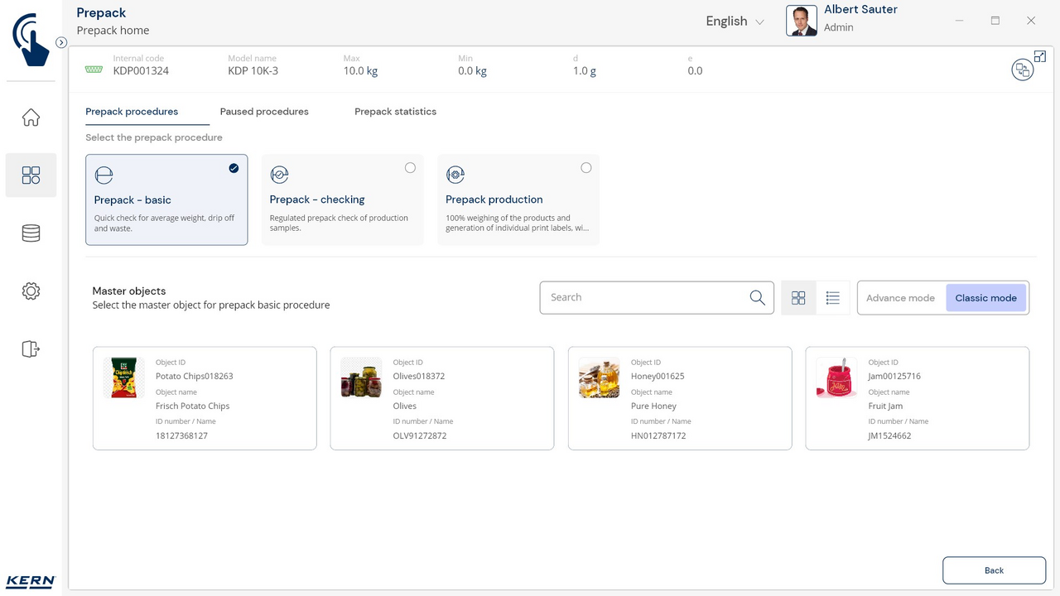Click the database icon in sidebar
1060x596 pixels.
(x=31, y=233)
